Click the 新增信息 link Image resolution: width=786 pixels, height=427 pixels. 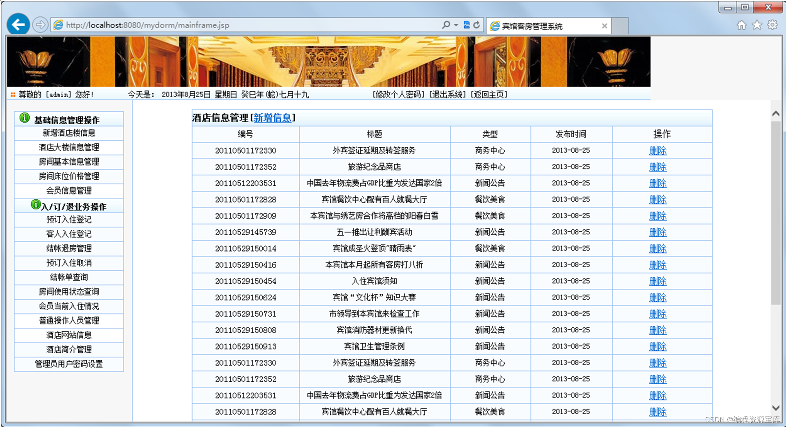tap(272, 118)
